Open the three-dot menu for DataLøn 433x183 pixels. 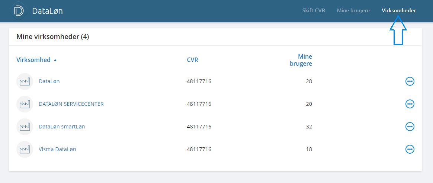(410, 81)
